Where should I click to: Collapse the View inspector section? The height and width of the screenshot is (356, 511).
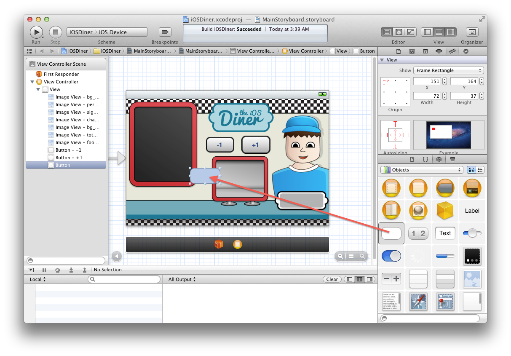click(382, 60)
